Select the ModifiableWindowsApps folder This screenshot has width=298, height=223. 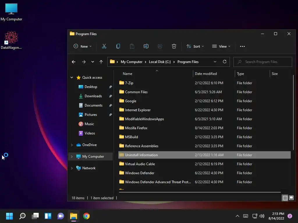[x=205, y=119]
